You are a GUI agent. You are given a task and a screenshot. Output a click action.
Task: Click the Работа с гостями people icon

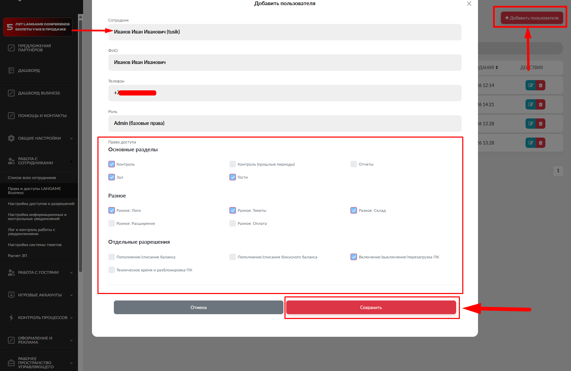click(x=11, y=272)
